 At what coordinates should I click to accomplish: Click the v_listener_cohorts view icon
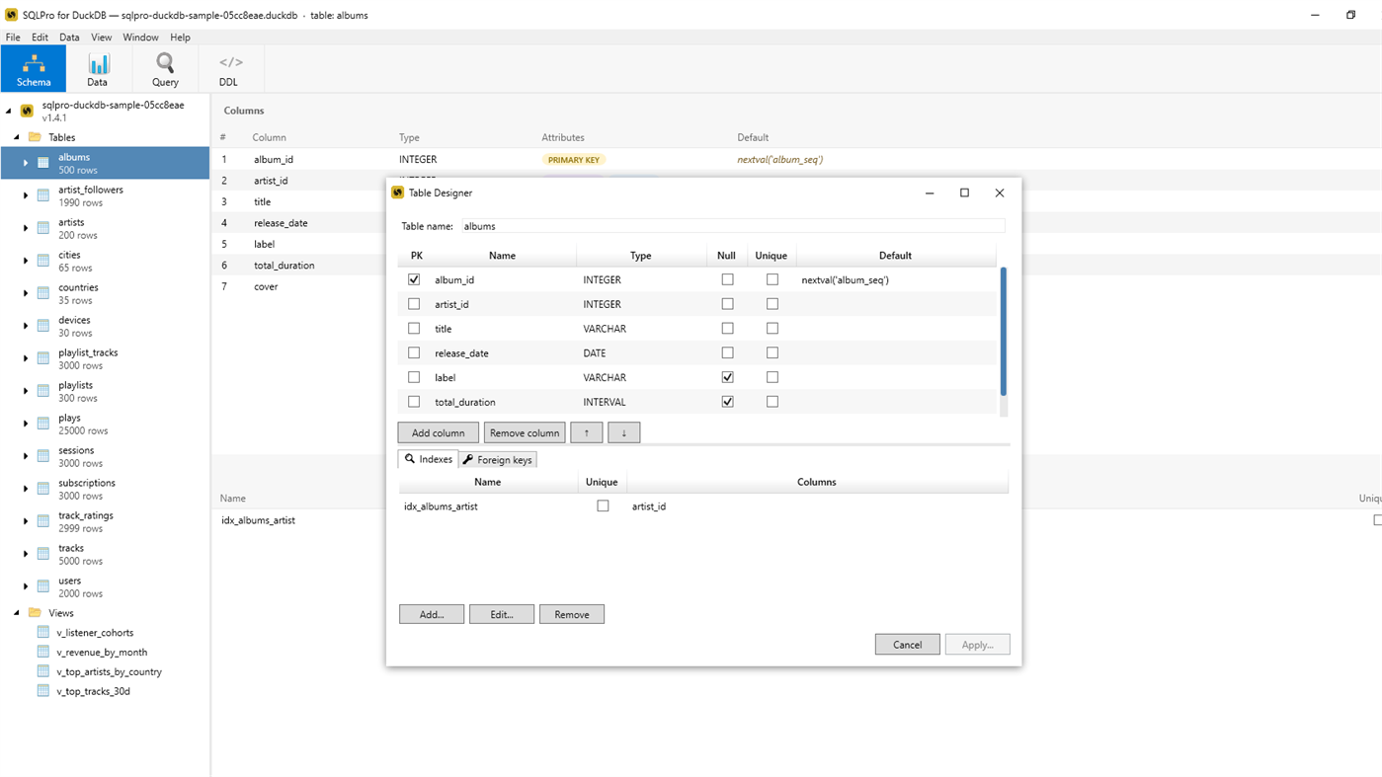43,633
